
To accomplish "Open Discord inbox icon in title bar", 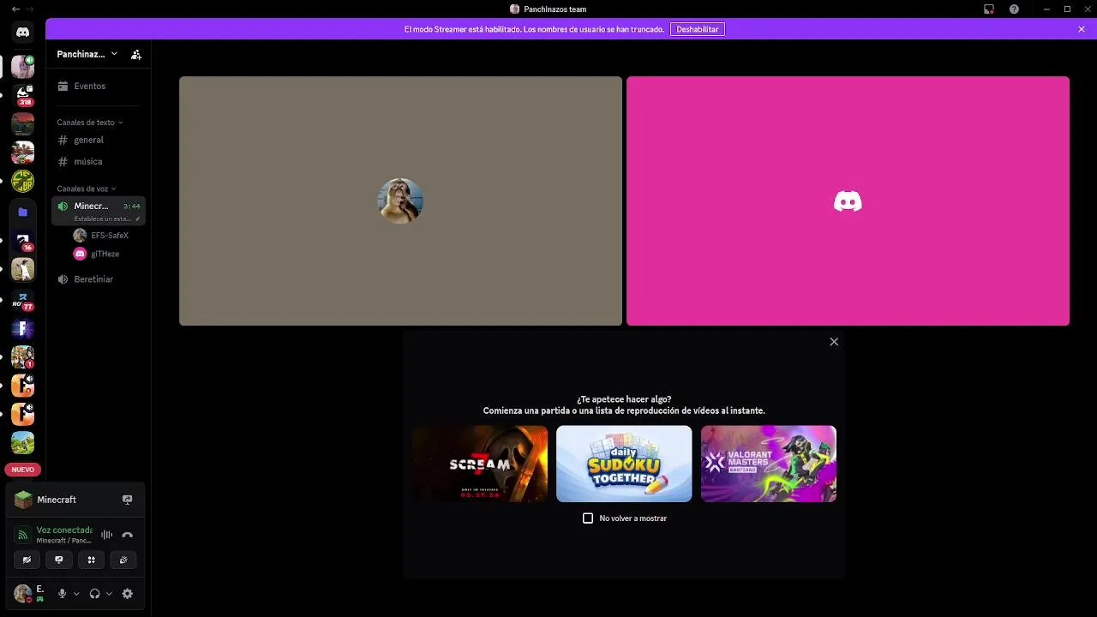I will pos(989,9).
